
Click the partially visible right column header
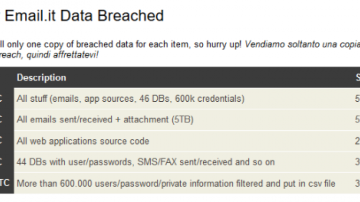click(357, 78)
